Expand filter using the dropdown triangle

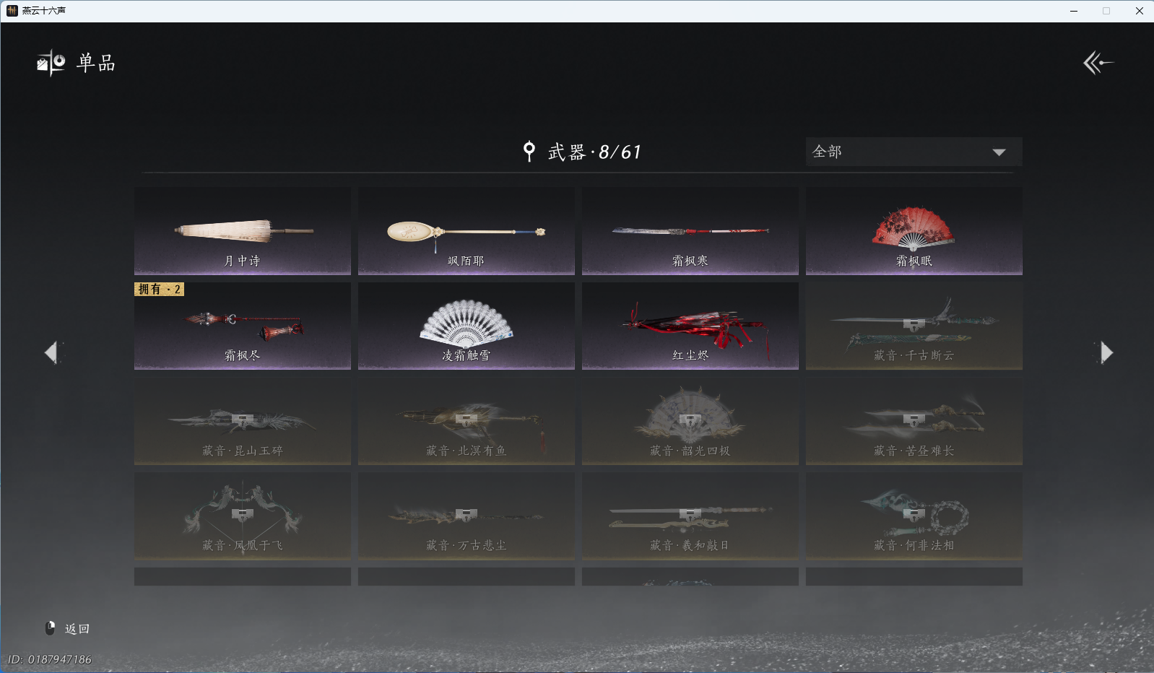click(999, 152)
